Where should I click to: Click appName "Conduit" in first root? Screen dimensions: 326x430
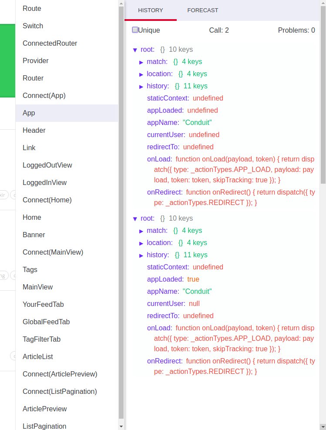click(179, 122)
